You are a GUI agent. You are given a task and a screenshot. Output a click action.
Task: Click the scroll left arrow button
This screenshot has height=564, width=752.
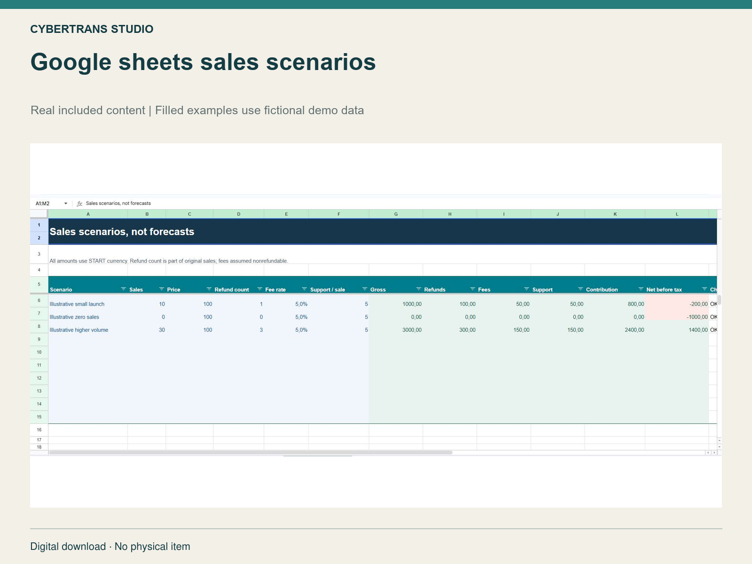point(708,453)
